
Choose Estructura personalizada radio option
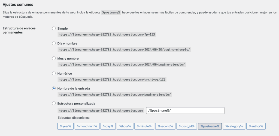click(54, 103)
